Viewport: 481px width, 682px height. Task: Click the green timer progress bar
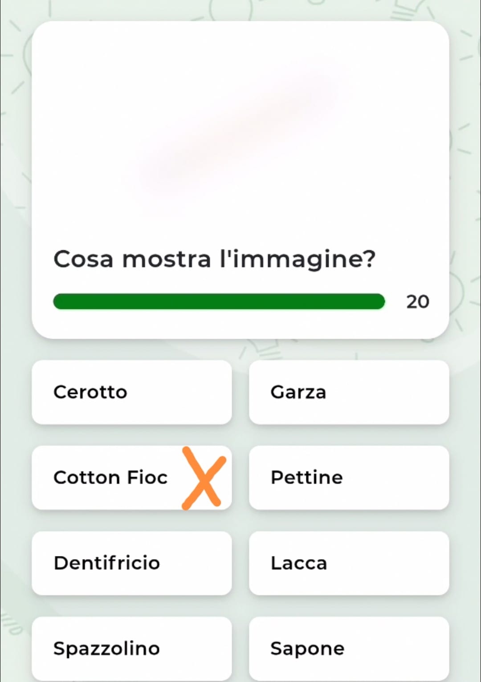[219, 301]
